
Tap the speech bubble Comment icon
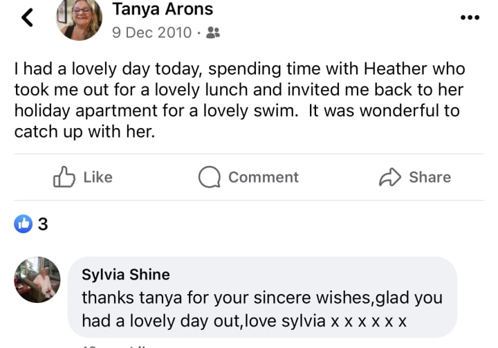(210, 176)
